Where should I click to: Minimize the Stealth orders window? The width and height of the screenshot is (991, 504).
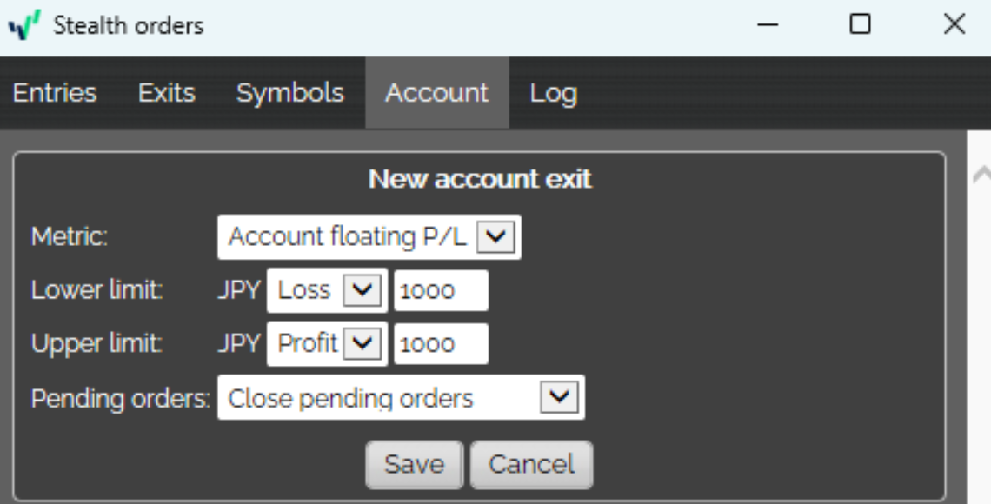(767, 25)
